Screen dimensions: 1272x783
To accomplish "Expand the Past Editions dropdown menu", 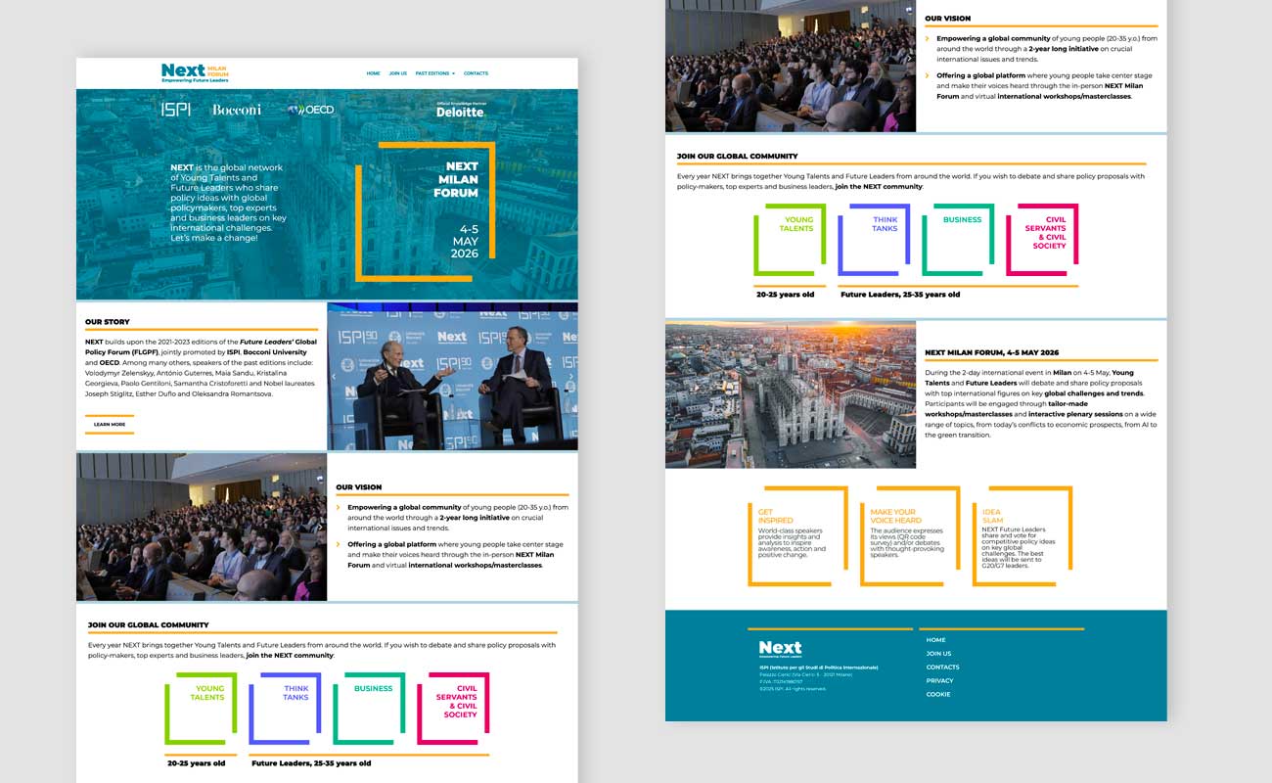I will tap(434, 73).
